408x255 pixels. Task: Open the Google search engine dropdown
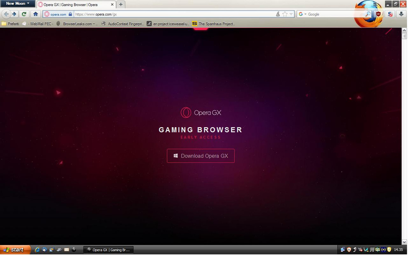(302, 14)
